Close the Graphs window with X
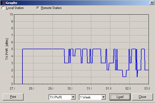 pos(152,3)
